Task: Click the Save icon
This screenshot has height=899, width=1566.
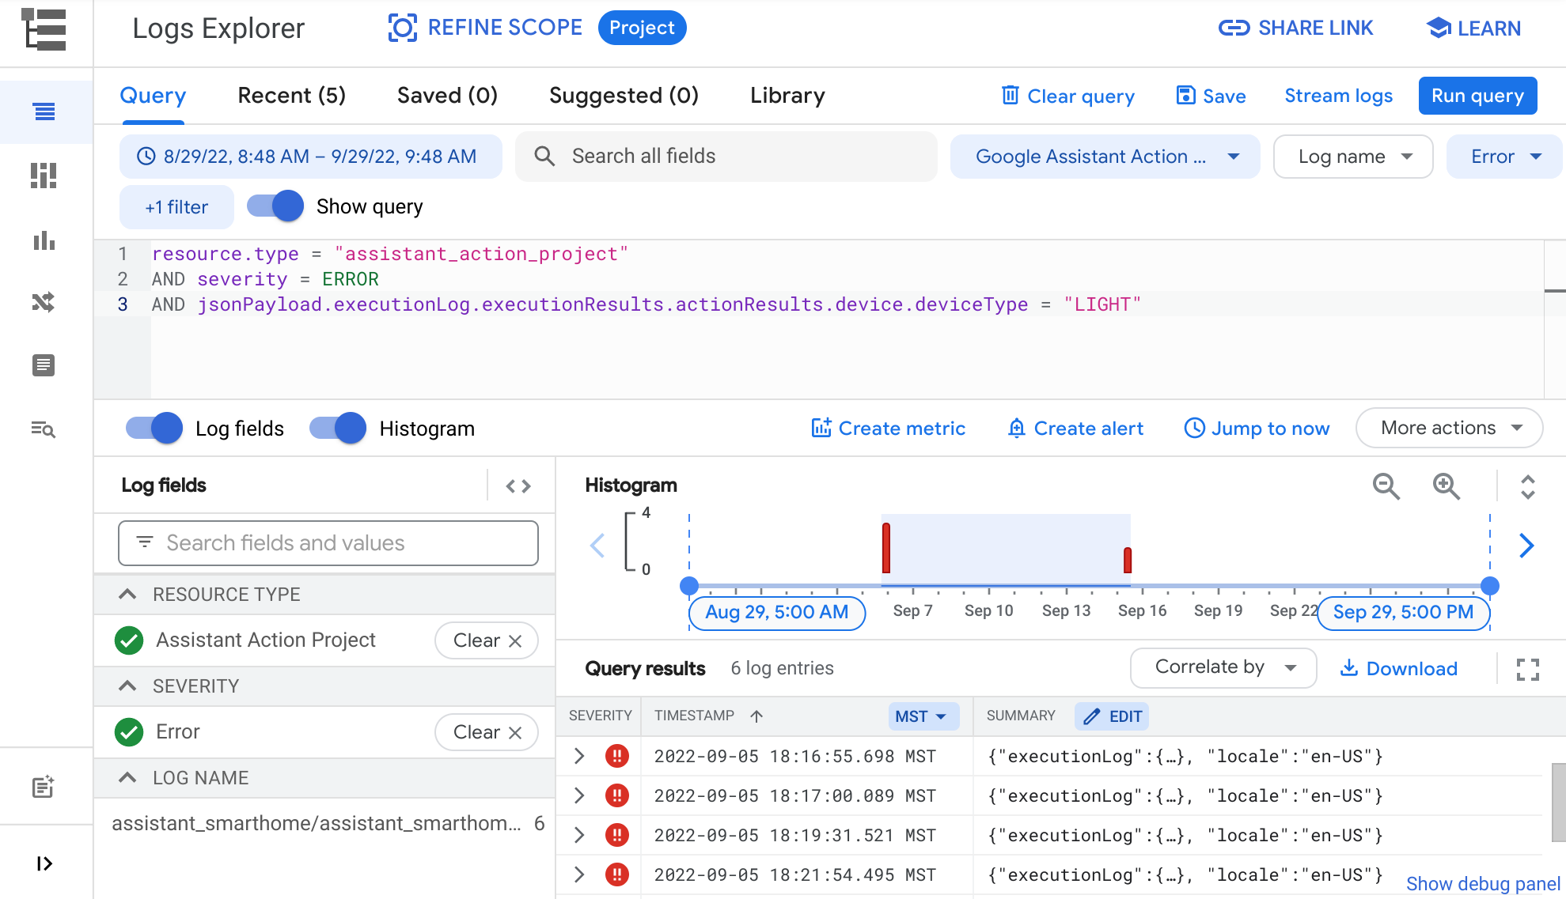Action: pyautogui.click(x=1185, y=96)
